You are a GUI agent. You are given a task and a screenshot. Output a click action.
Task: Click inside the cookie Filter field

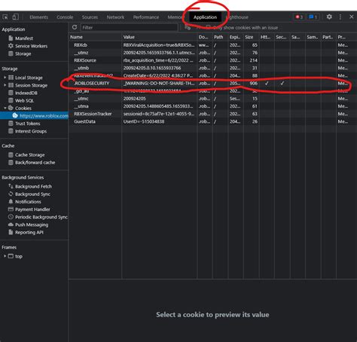click(x=129, y=27)
